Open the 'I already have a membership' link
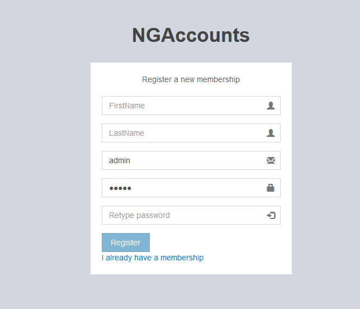This screenshot has height=309, width=360. (x=153, y=258)
